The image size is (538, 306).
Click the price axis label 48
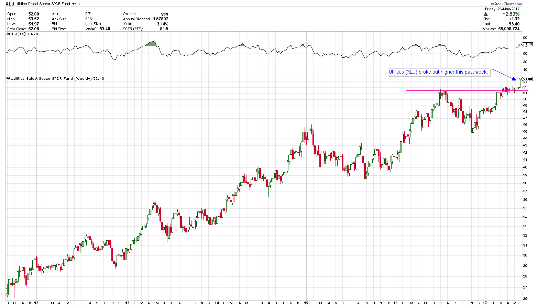tap(525, 112)
